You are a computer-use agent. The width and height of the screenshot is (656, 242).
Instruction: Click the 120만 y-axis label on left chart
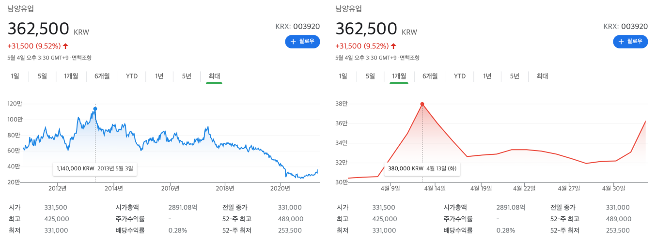pyautogui.click(x=15, y=104)
